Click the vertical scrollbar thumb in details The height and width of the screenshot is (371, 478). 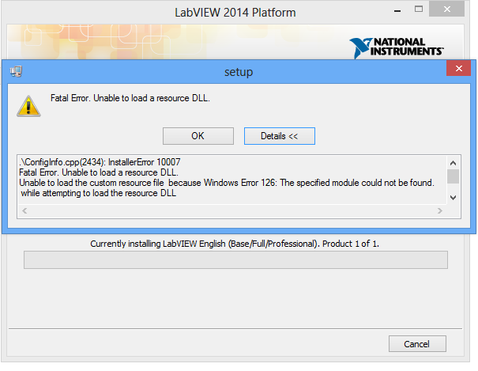pos(453,176)
